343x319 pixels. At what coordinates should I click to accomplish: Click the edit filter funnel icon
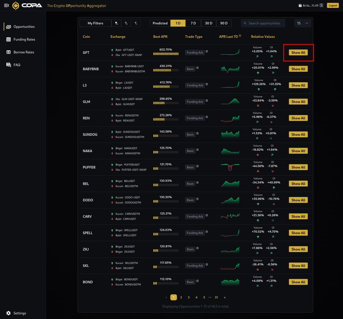pyautogui.click(x=126, y=23)
